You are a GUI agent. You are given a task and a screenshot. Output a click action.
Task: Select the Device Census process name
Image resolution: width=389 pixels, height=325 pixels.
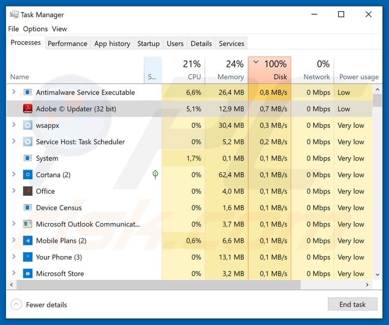point(59,207)
